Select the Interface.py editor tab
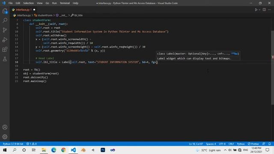Viewport: 274px width, 154px height. [x=24, y=10]
